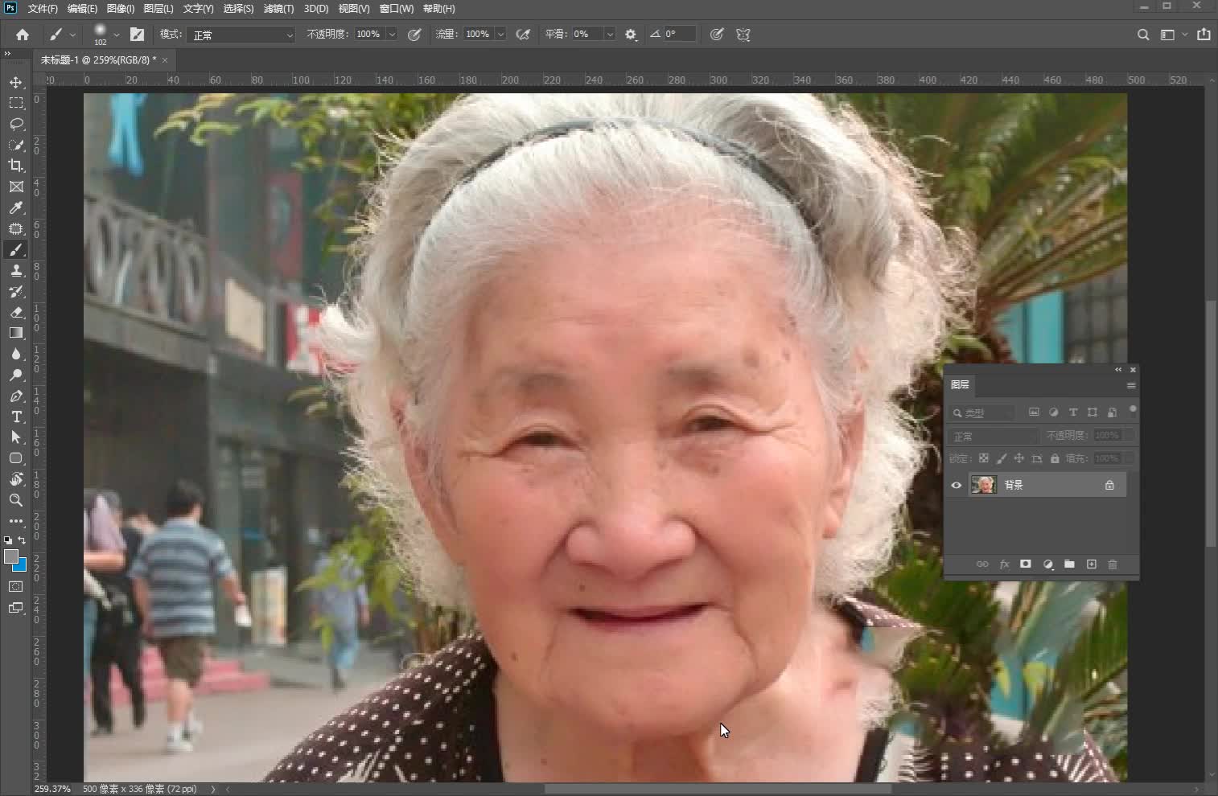Open the flow percentage dropdown
This screenshot has width=1218, height=796.
tap(502, 35)
